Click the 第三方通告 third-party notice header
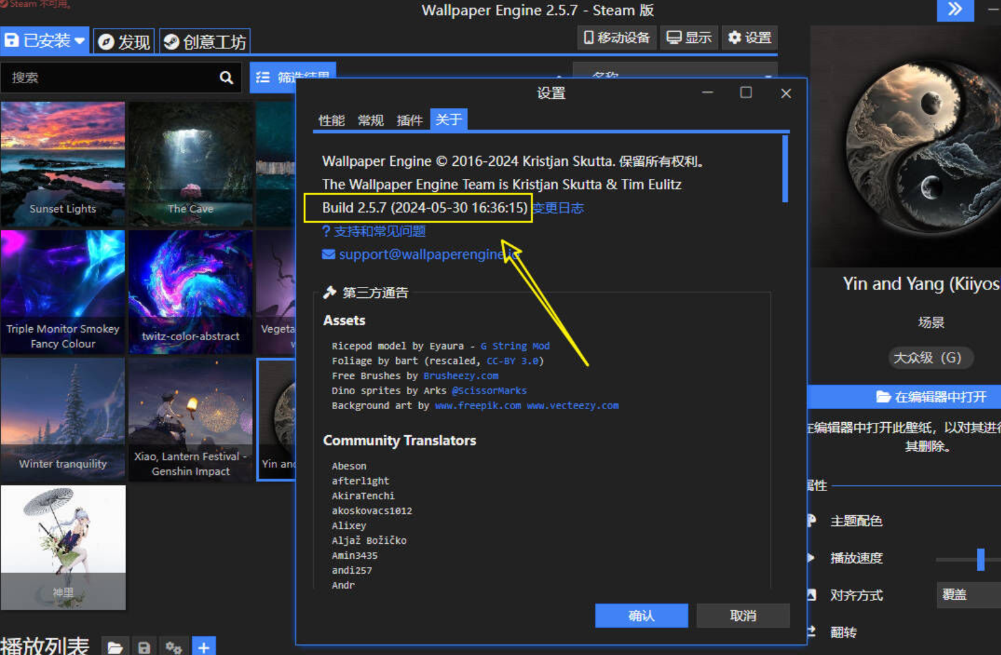1001x655 pixels. pyautogui.click(x=375, y=292)
